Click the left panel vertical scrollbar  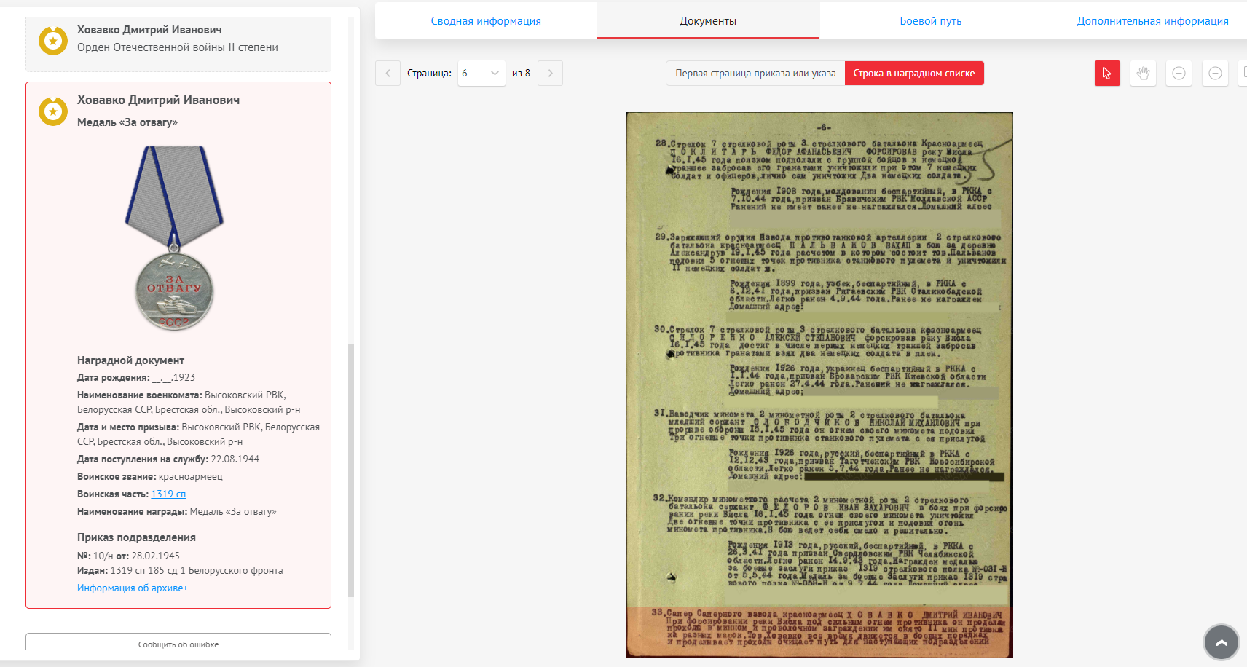[x=351, y=466]
